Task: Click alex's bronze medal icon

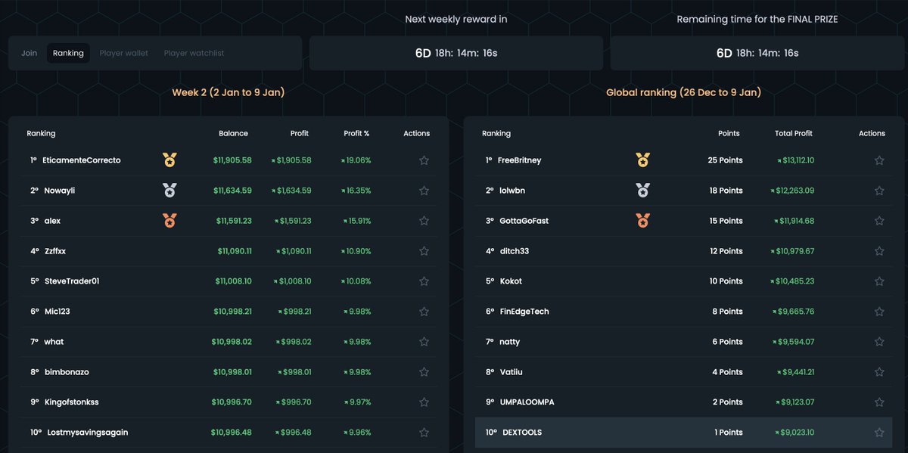Action: pos(169,220)
